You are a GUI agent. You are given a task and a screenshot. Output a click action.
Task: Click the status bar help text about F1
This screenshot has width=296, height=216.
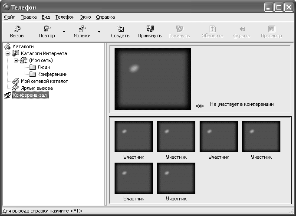(x=43, y=211)
